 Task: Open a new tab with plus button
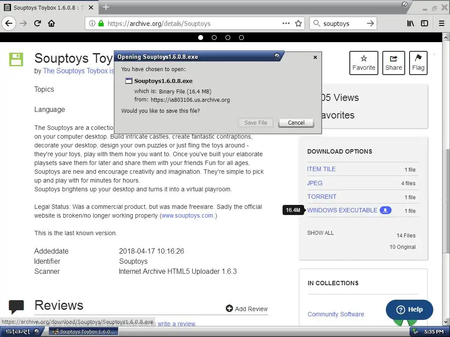(105, 7)
